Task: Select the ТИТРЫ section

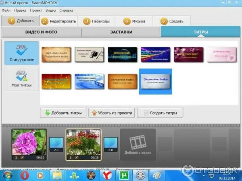Action: click(x=200, y=32)
